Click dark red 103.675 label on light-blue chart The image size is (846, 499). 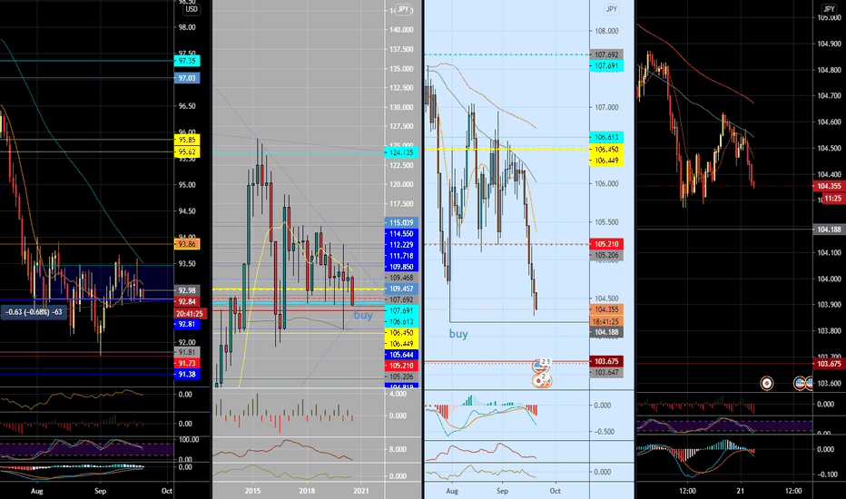[x=606, y=361]
